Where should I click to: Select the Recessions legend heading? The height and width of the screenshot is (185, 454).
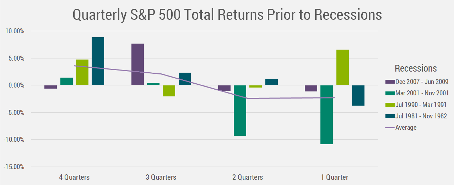point(416,68)
